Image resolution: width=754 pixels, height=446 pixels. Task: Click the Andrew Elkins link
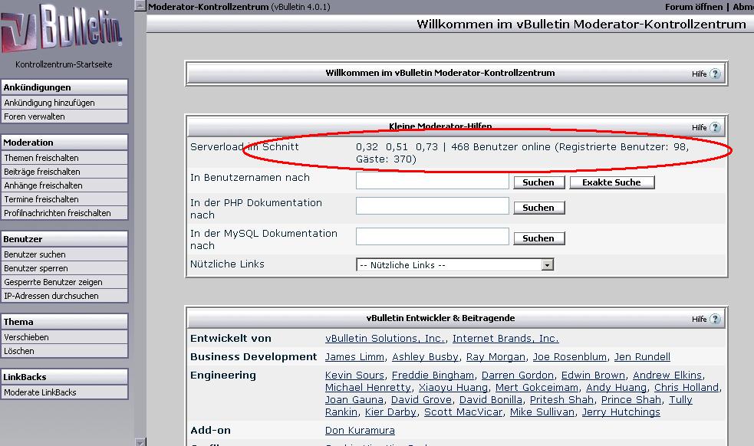pos(667,375)
